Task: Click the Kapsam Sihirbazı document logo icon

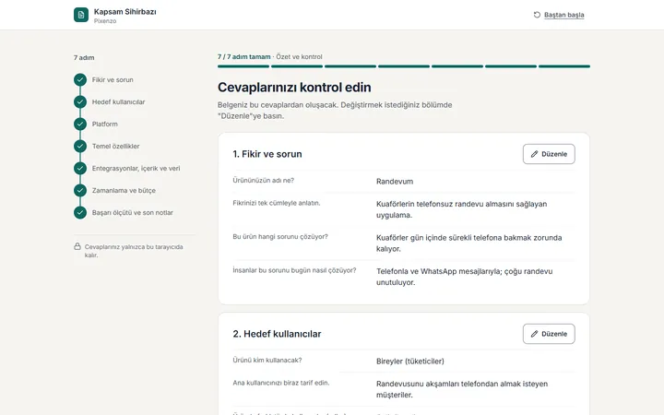Action: [81, 15]
